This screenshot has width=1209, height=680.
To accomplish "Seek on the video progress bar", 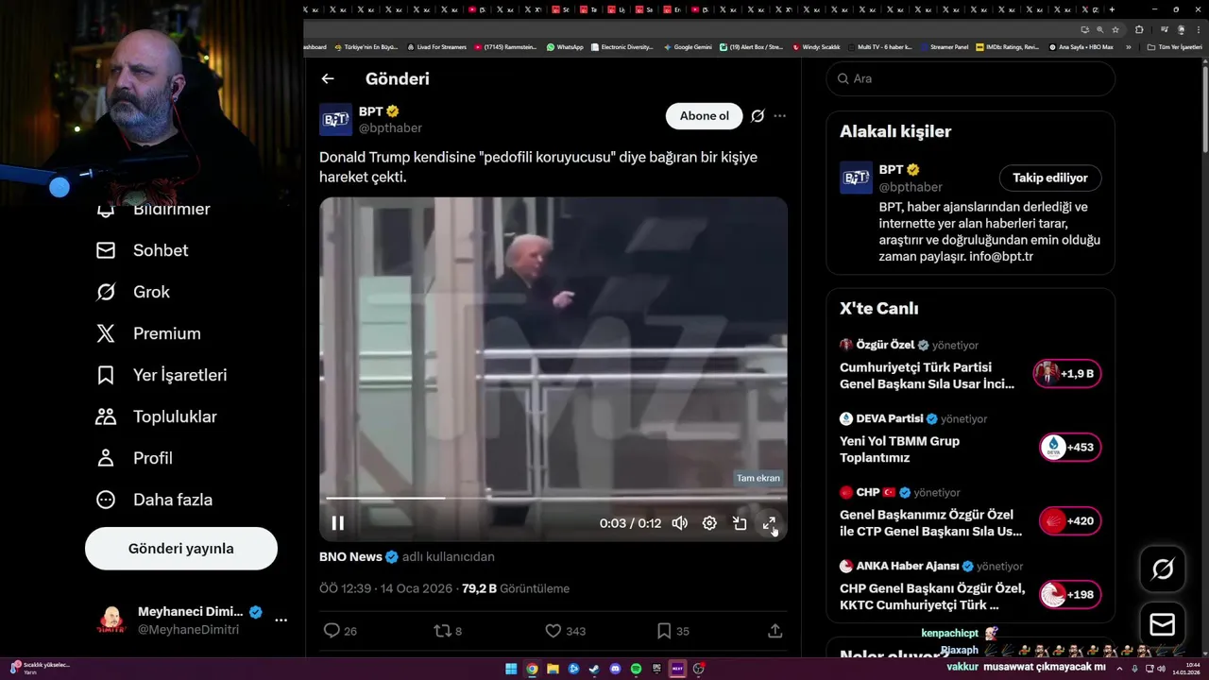I will click(x=553, y=498).
